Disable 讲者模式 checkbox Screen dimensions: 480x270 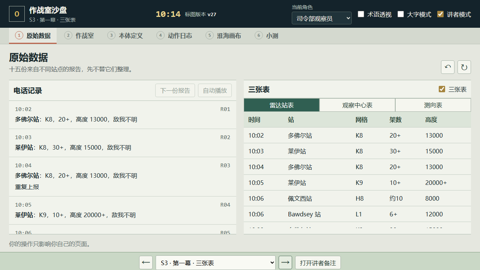click(x=440, y=14)
